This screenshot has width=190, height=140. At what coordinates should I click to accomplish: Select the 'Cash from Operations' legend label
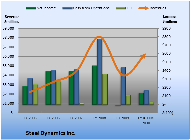(91, 8)
